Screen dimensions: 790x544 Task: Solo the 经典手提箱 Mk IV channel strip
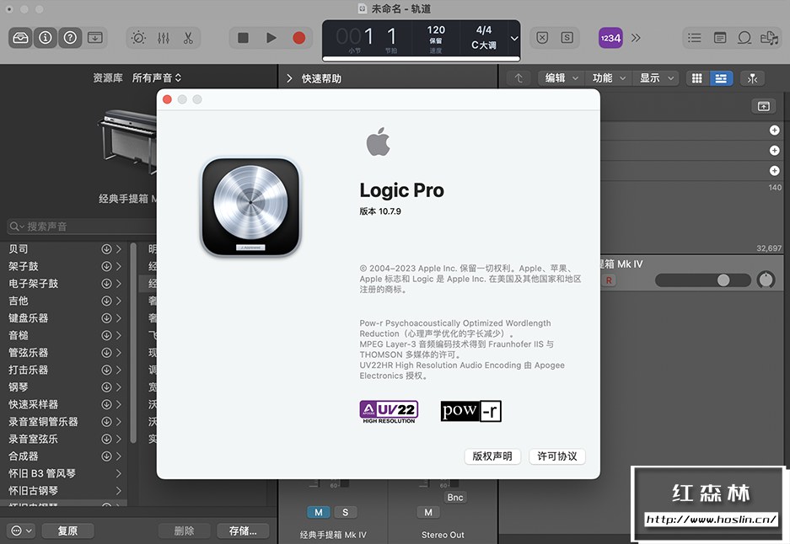coord(345,512)
